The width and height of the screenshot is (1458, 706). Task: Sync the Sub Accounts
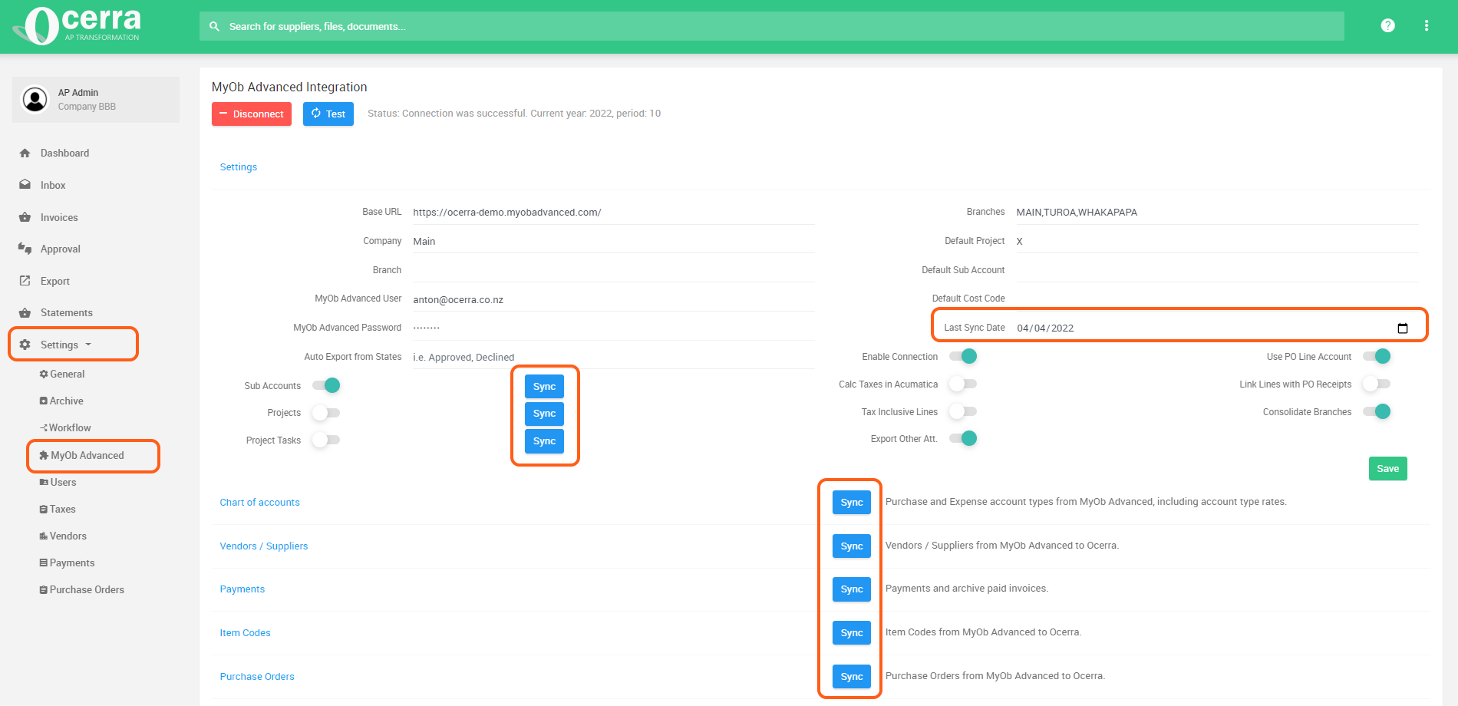coord(544,387)
